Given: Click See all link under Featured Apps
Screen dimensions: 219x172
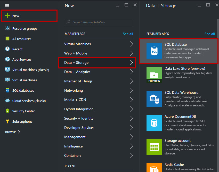Looking at the screenshot, I should point(209,34).
